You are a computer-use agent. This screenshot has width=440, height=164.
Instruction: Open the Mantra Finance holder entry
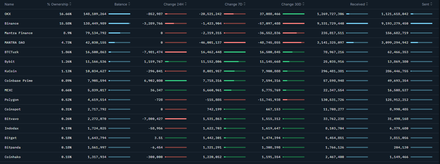19,33
